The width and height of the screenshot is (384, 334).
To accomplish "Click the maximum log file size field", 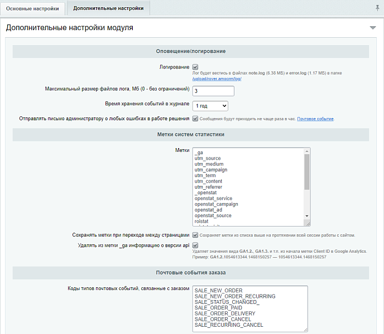I will [210, 91].
